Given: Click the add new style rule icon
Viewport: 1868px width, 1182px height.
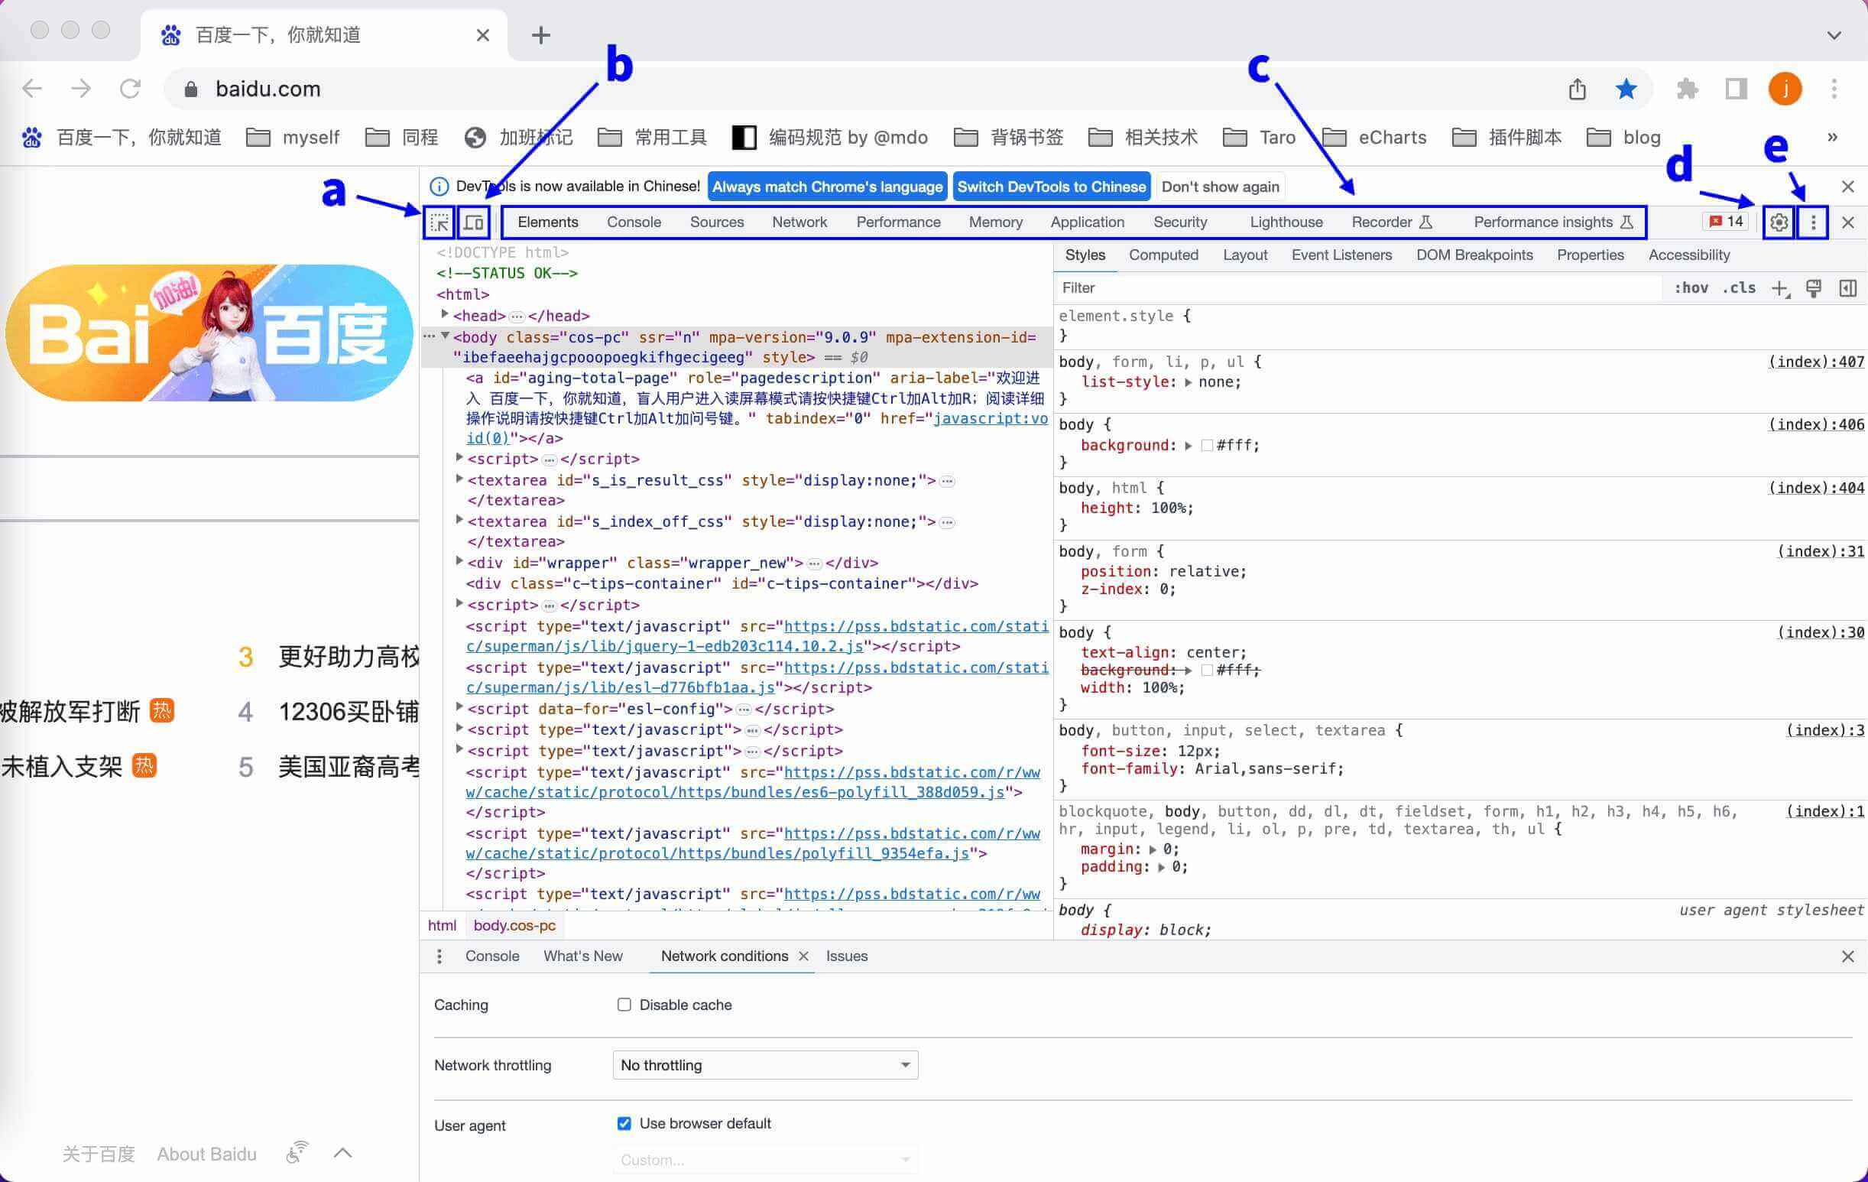Looking at the screenshot, I should point(1779,287).
